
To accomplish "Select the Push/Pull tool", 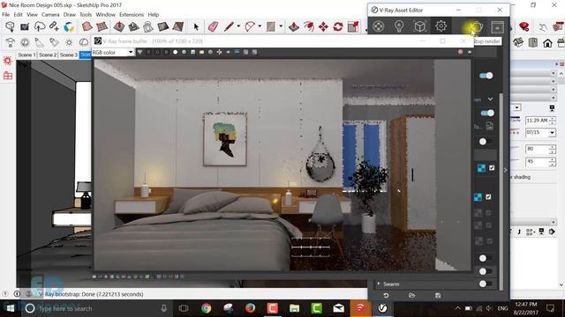I will [x=294, y=26].
